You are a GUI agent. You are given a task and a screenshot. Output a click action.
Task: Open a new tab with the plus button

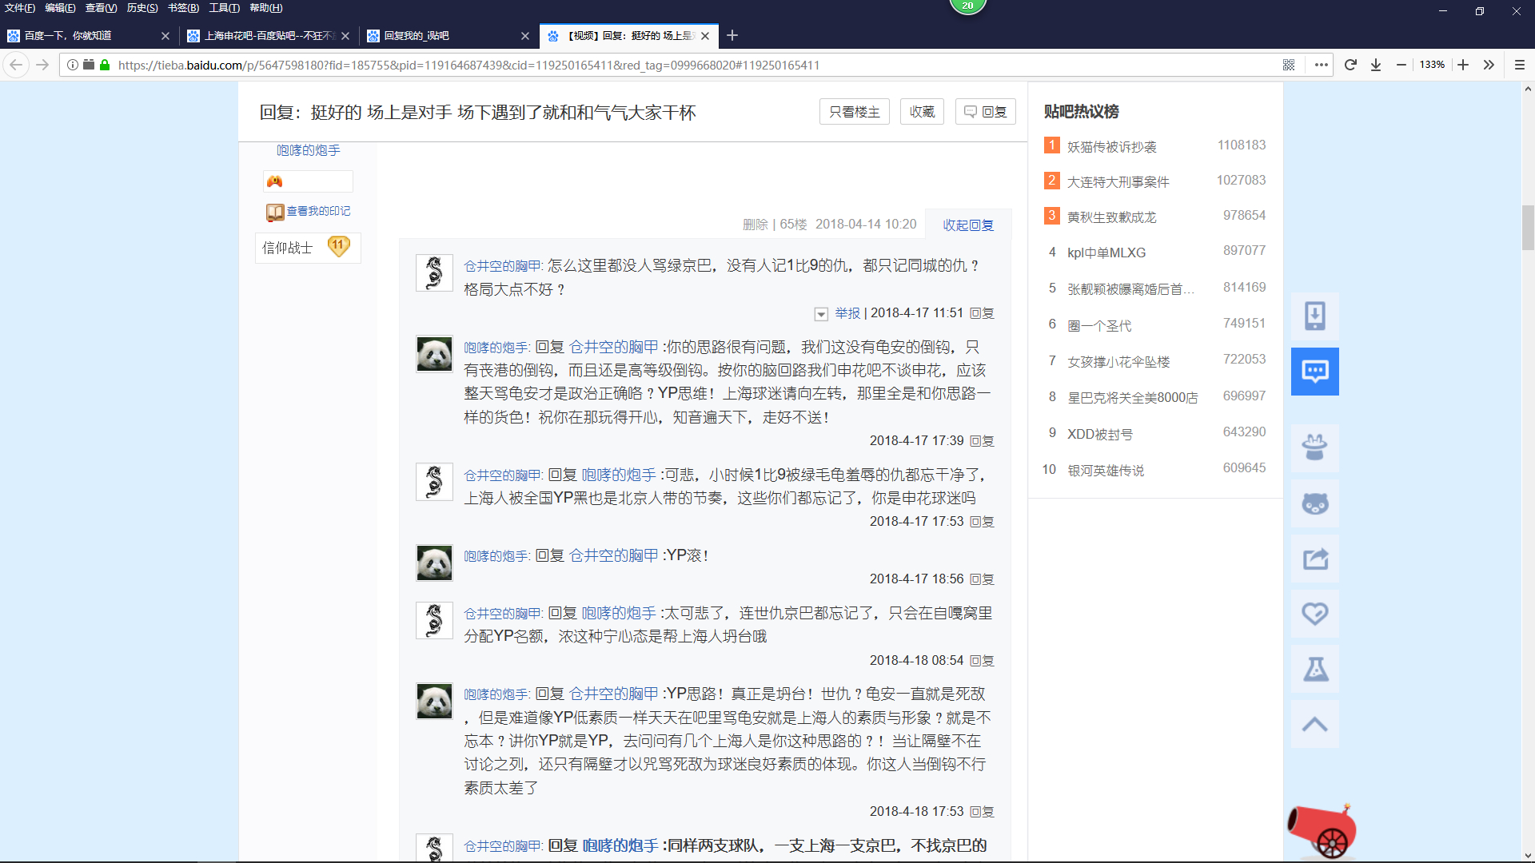[732, 35]
